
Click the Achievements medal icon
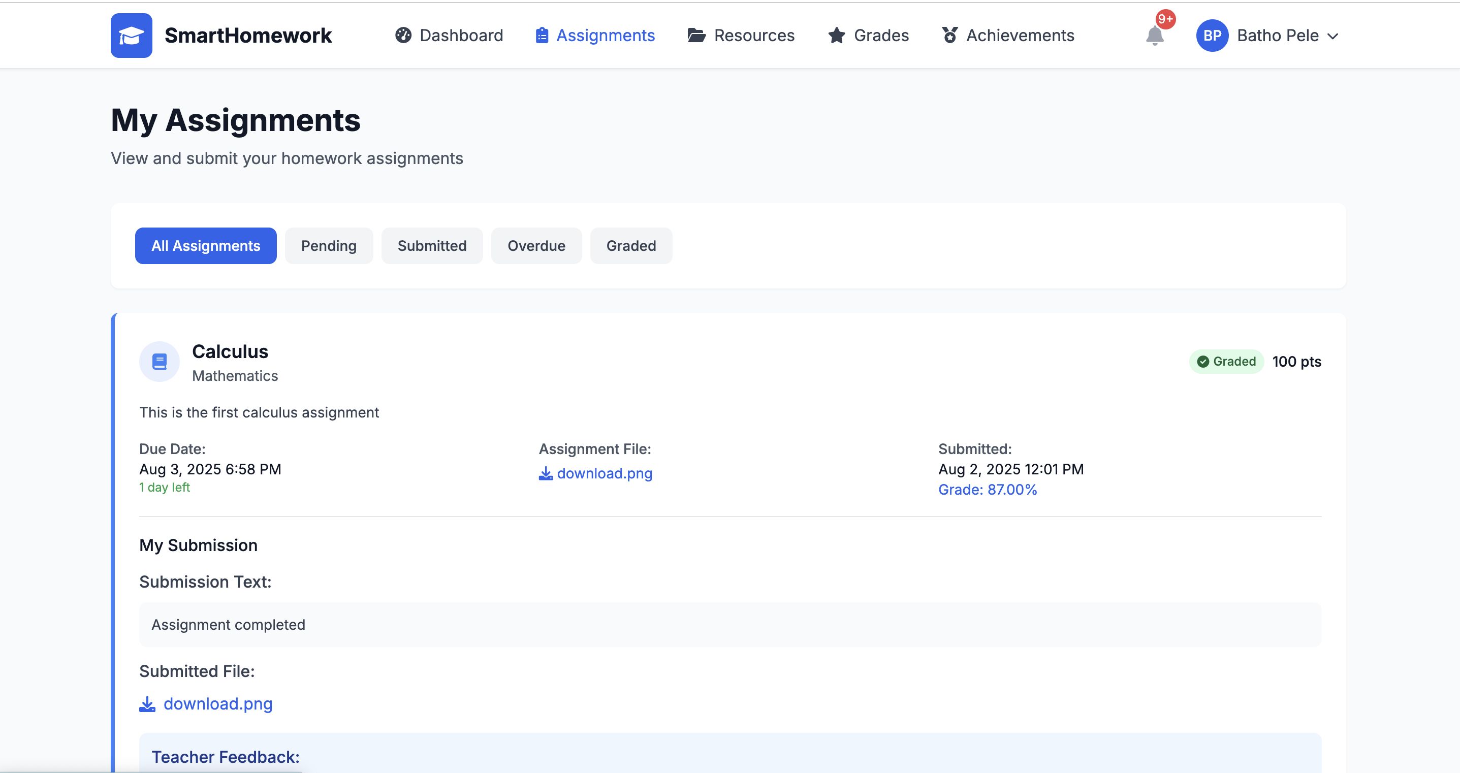(x=950, y=35)
